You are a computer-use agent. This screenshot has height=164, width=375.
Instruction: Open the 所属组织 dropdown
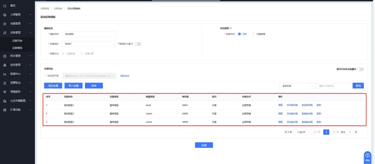click(x=89, y=44)
